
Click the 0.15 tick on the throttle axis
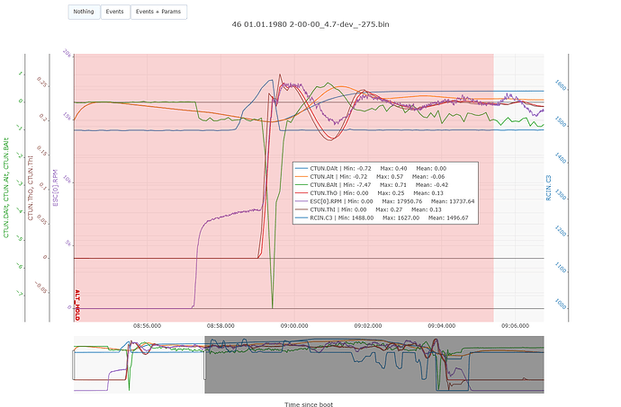42,151
